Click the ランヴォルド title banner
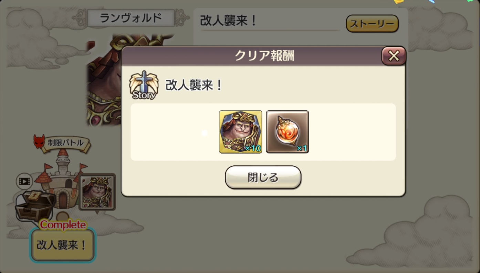The height and width of the screenshot is (273, 480). 131,18
